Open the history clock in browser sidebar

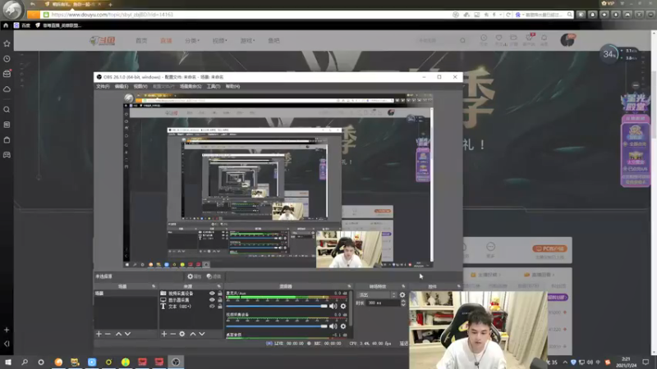tap(7, 59)
